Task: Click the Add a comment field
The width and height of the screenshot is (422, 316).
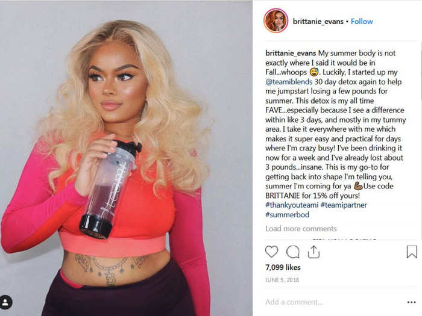Action: (x=334, y=302)
